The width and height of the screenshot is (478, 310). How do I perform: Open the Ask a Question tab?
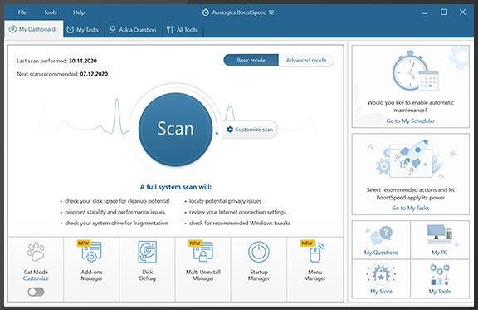click(133, 30)
